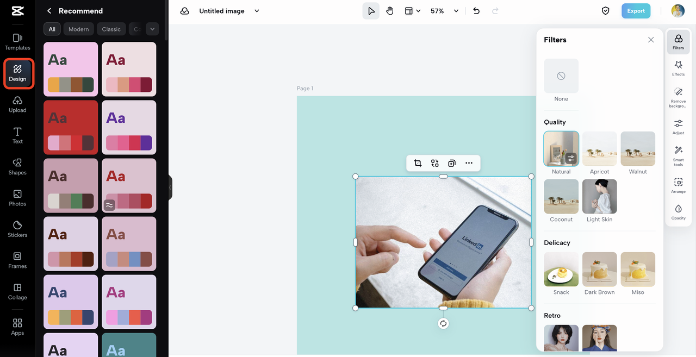Choose the red background theme card

tap(71, 127)
